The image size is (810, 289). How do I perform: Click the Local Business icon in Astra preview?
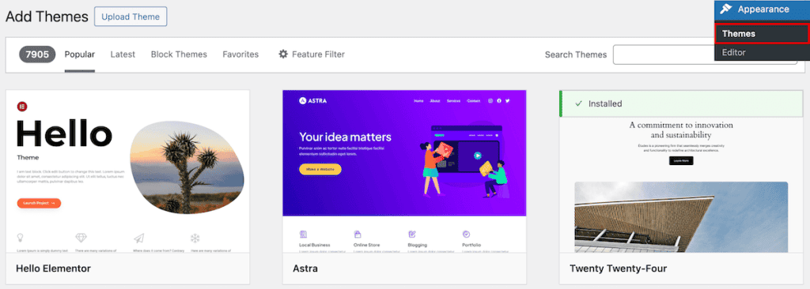point(303,234)
